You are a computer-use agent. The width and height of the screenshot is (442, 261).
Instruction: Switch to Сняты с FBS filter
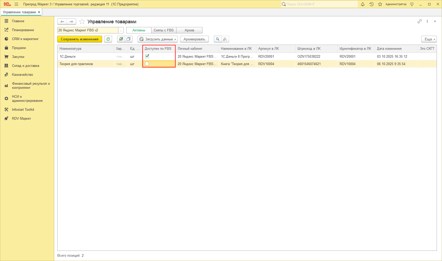point(164,30)
